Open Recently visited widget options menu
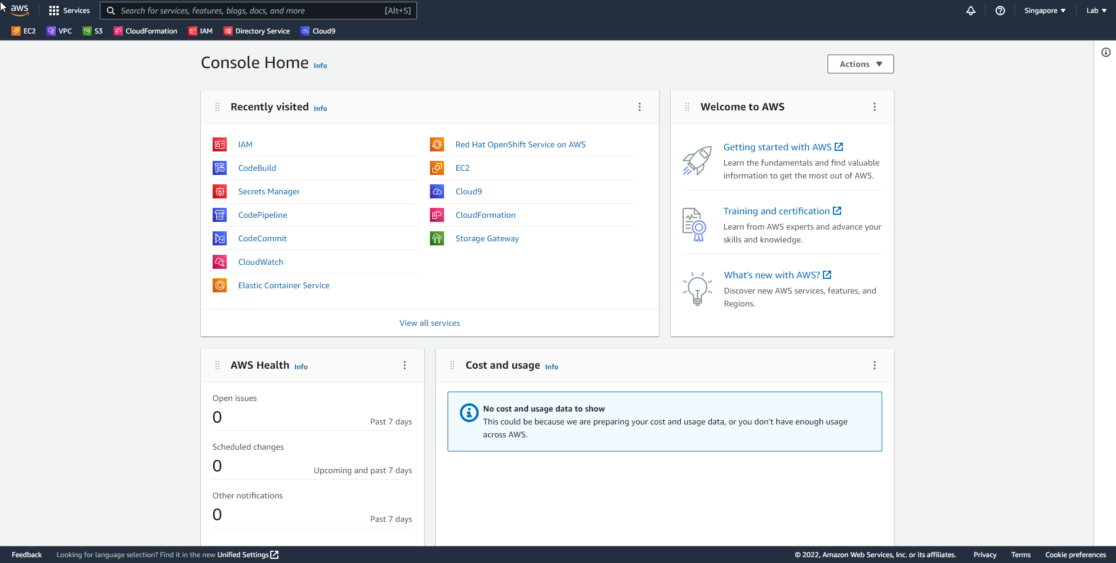The height and width of the screenshot is (563, 1116). (x=640, y=107)
